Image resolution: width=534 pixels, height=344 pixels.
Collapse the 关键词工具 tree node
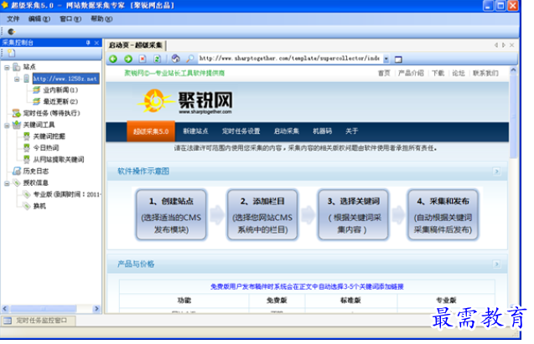7,126
